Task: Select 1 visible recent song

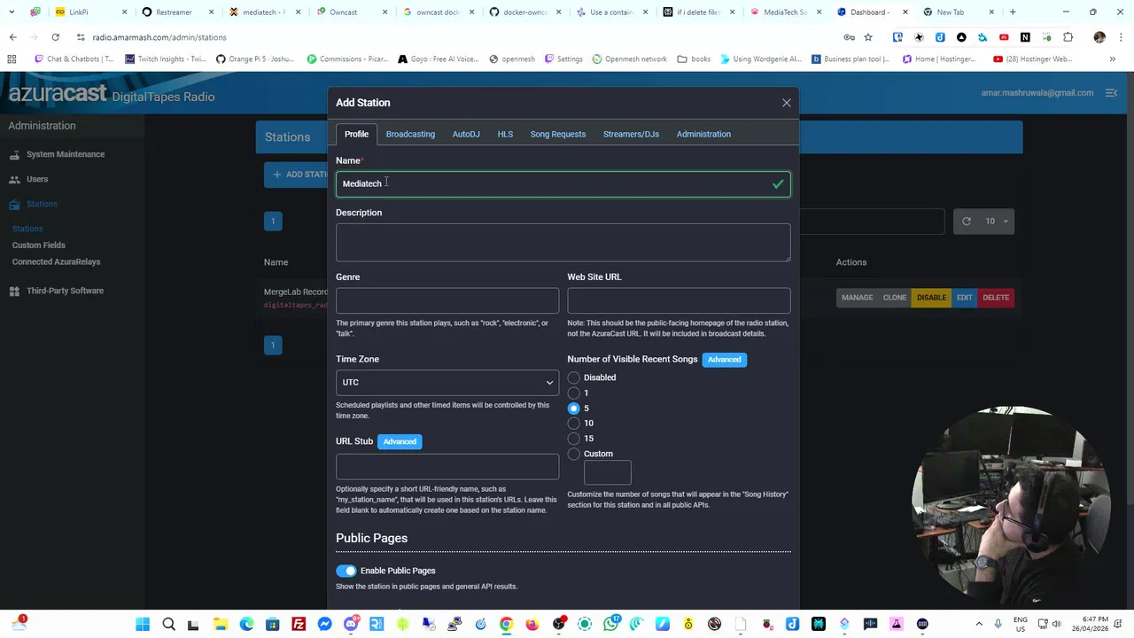Action: [x=574, y=393]
